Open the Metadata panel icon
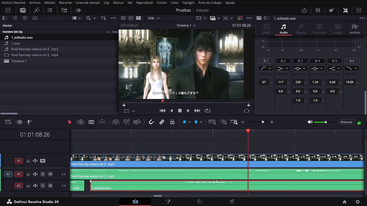 331,10
